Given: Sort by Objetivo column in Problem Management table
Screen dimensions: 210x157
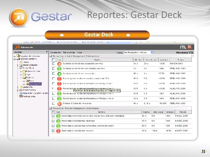Looking at the screenshot, I should [146, 112].
